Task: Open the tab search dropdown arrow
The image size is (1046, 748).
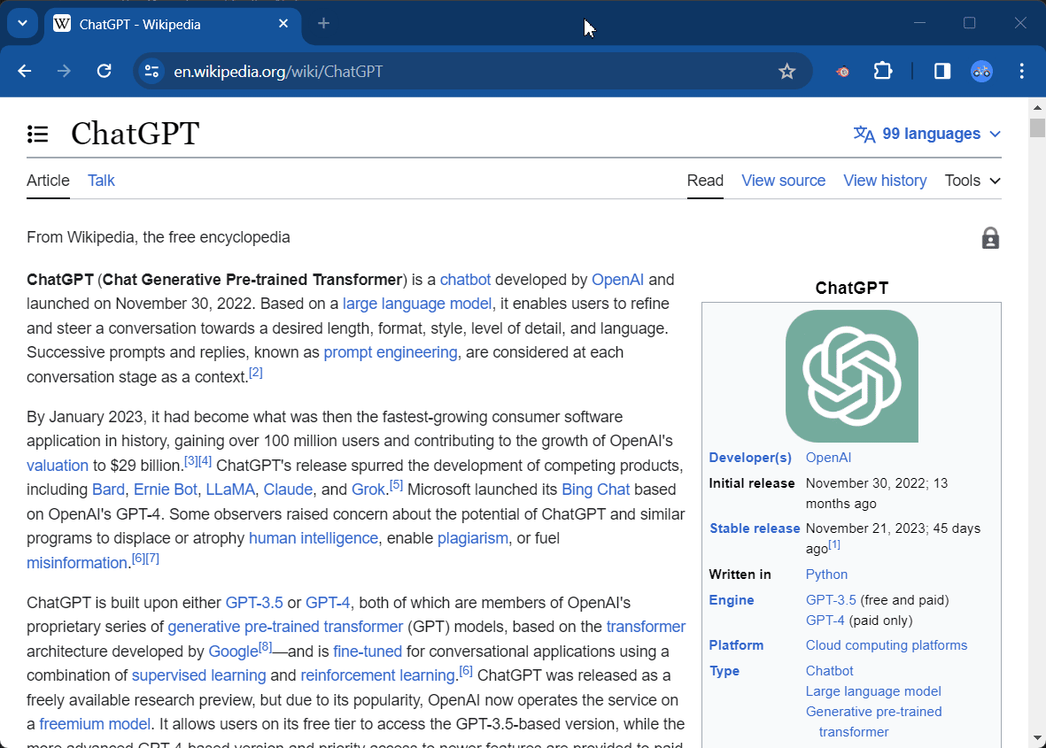Action: coord(23,23)
